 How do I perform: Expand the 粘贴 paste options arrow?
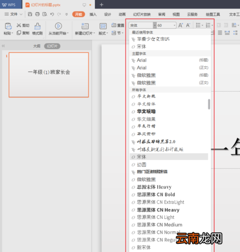(12, 33)
